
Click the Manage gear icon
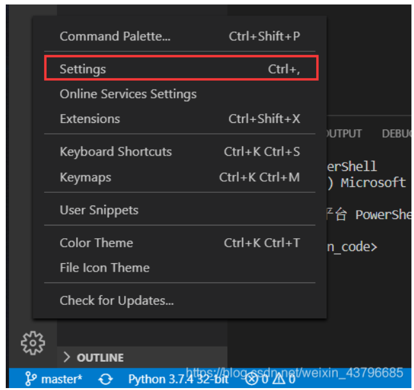tap(33, 343)
